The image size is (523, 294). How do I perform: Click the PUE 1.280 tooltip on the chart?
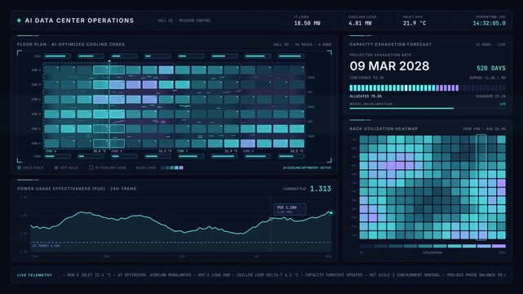[290, 209]
